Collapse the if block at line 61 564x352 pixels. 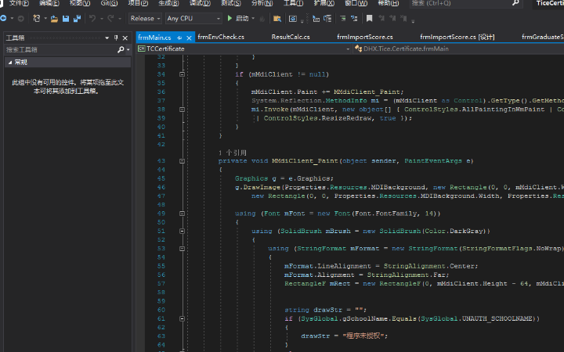[x=182, y=318]
